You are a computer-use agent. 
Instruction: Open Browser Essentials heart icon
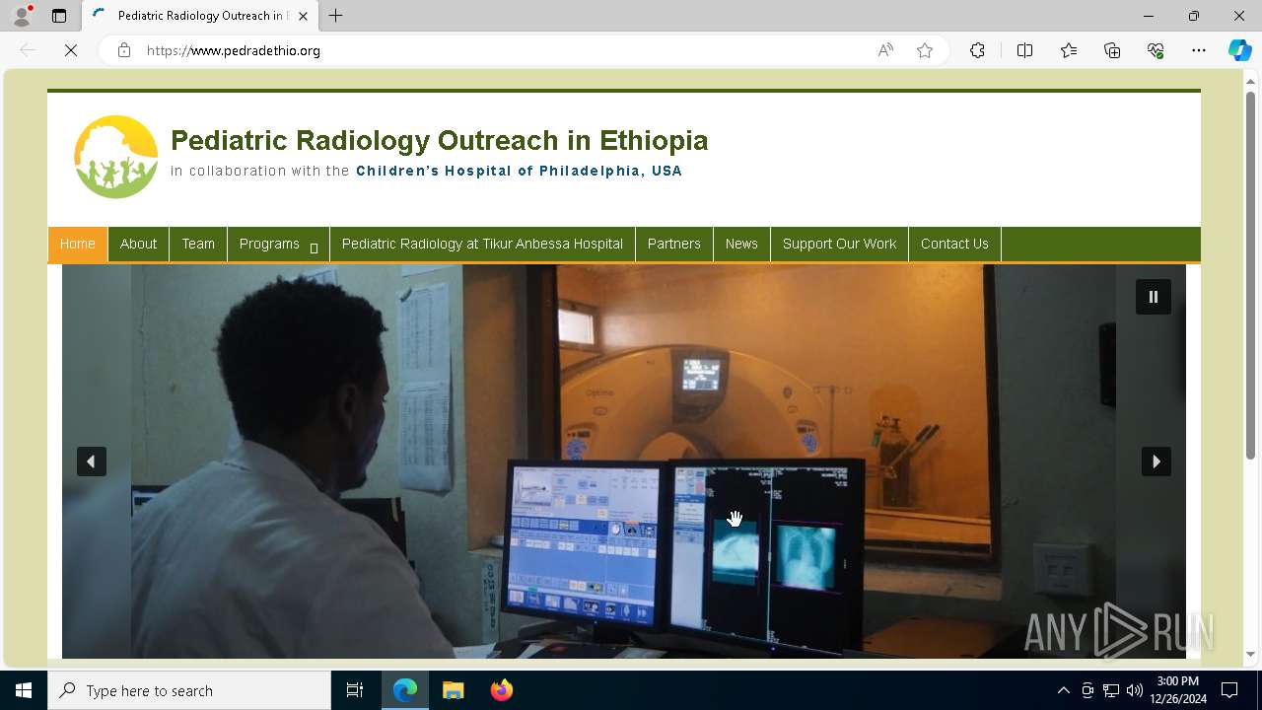(x=1156, y=50)
